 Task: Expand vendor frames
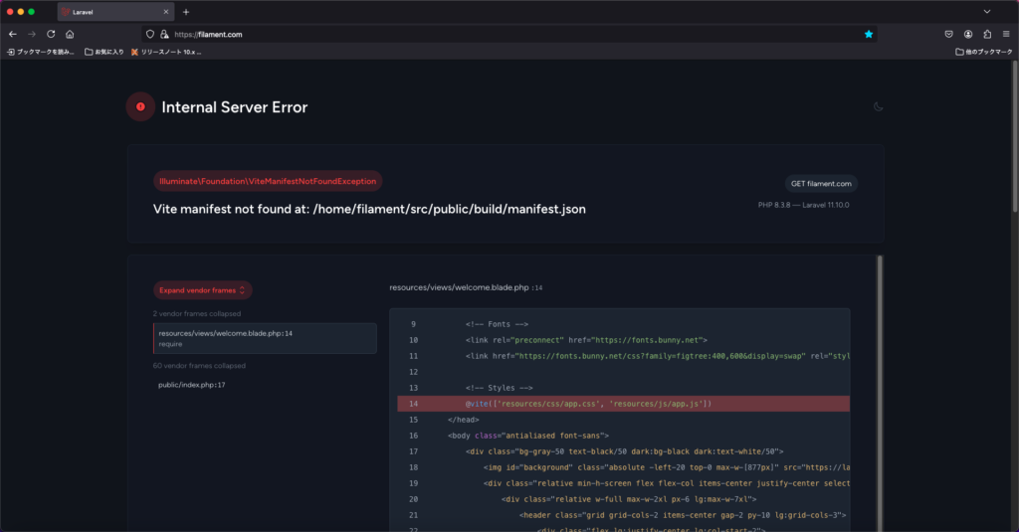[x=202, y=290]
